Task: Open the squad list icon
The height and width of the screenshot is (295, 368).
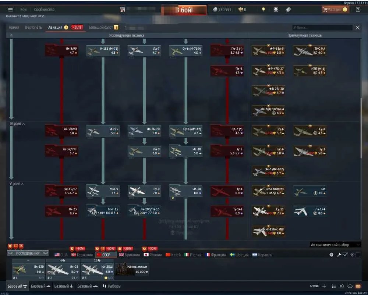Action: click(x=333, y=286)
